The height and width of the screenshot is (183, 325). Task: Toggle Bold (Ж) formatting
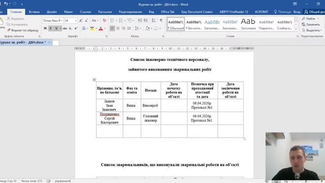pos(45,28)
